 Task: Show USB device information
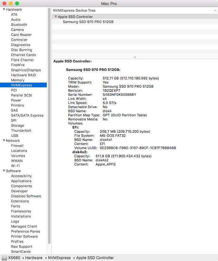pyautogui.click(x=15, y=136)
